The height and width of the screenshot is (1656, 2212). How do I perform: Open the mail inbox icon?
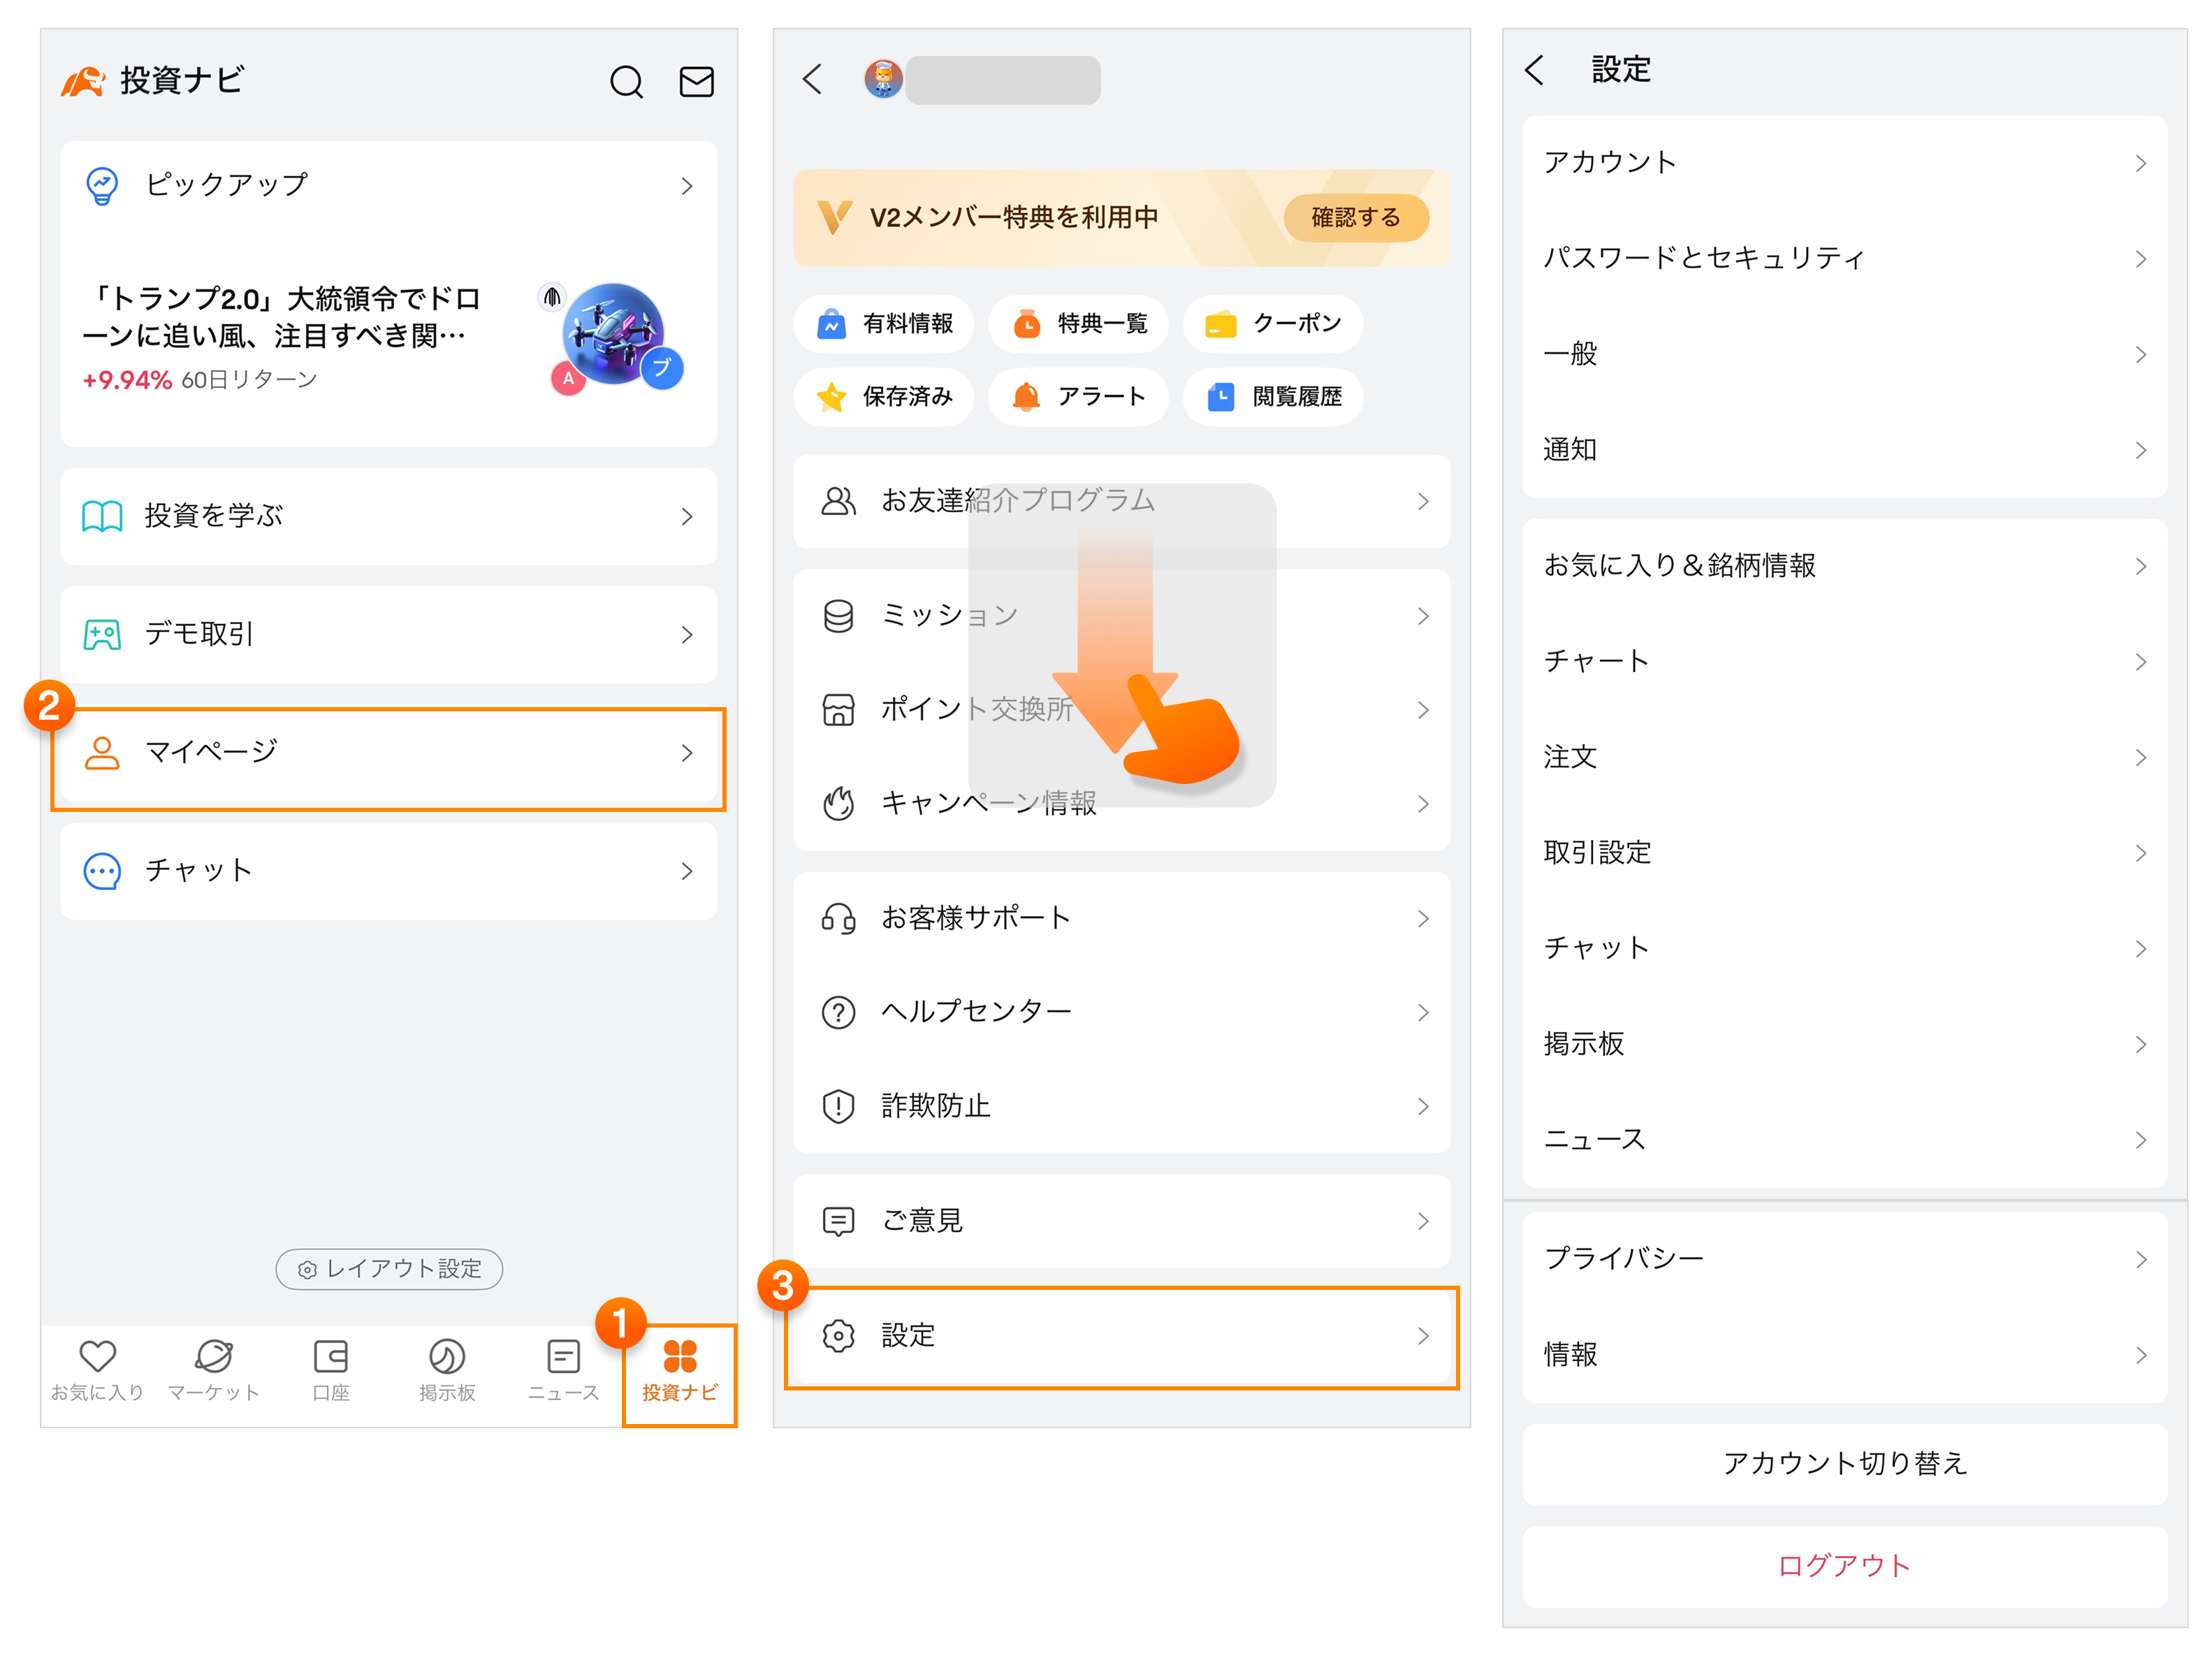click(696, 82)
